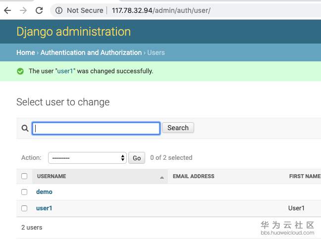
Task: Open the Action dropdown
Action: [x=88, y=158]
